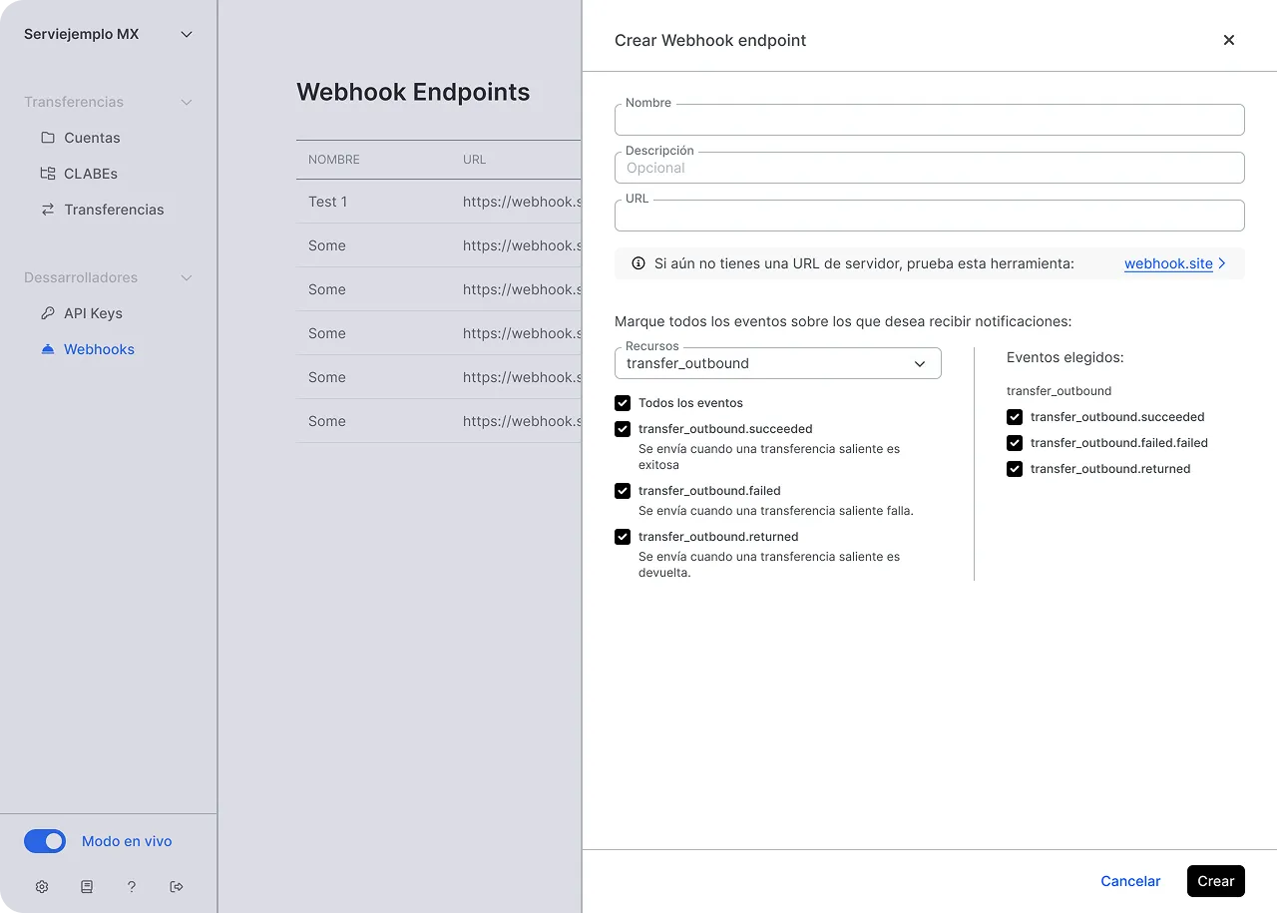1277x913 pixels.
Task: Open the webhook.site link
Action: [1168, 263]
